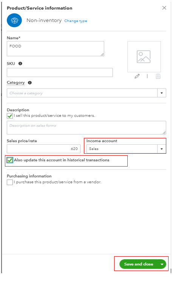Click the trash delete image icon

[158, 76]
